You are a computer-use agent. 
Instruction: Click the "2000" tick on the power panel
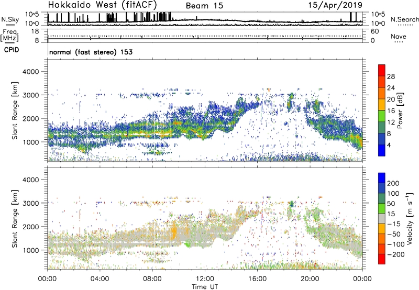pos(30,118)
